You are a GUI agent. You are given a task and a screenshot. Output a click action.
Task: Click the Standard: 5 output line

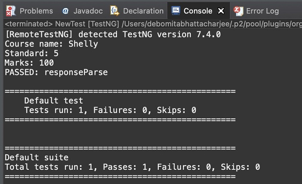point(31,53)
